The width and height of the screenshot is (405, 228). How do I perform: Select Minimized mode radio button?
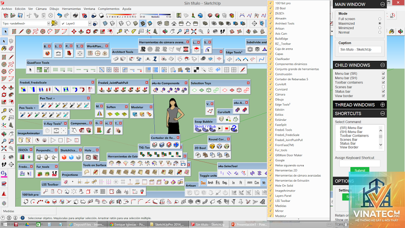click(379, 27)
